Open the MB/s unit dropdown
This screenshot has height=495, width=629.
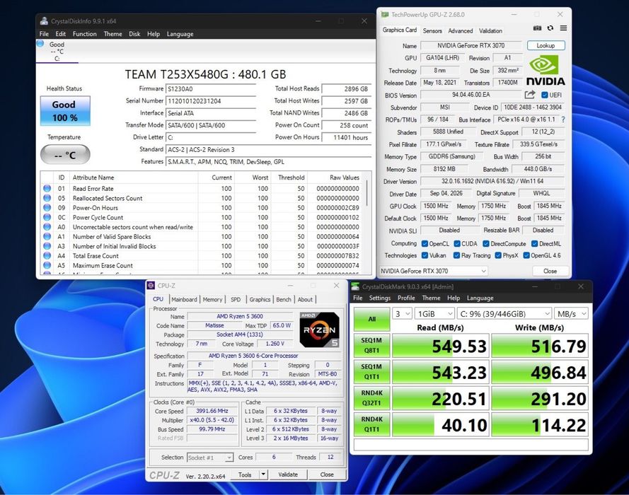[x=571, y=313]
